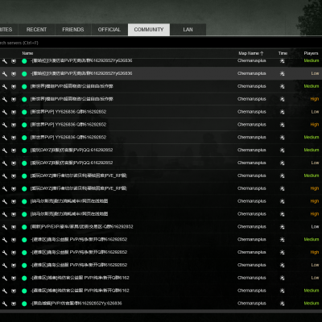Click sun icon of [新世界PVP] YY626836 Low row
322x322 pixels.
pos(283,112)
